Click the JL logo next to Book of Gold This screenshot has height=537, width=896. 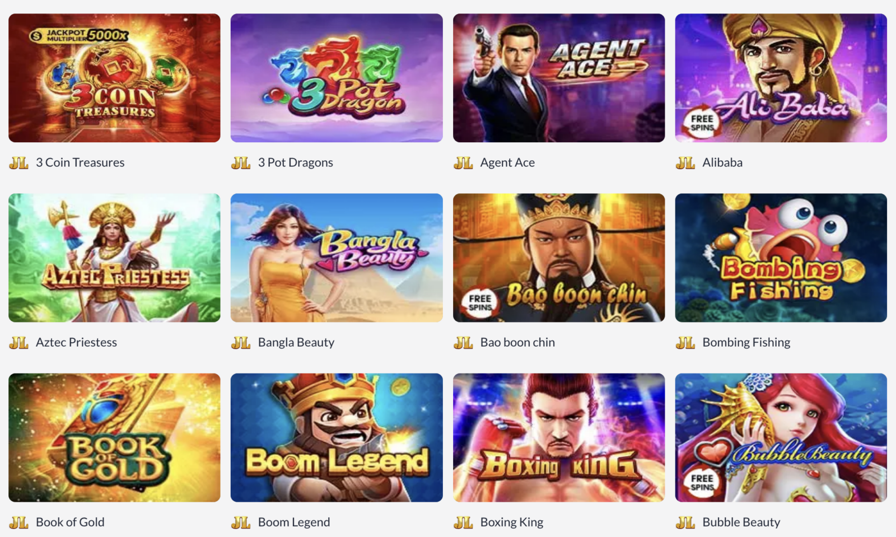click(18, 522)
